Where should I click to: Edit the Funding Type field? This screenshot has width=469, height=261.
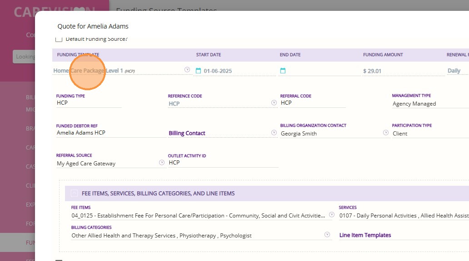coord(89,103)
